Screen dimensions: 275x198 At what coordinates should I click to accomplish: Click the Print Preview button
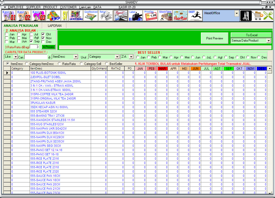coord(215,38)
